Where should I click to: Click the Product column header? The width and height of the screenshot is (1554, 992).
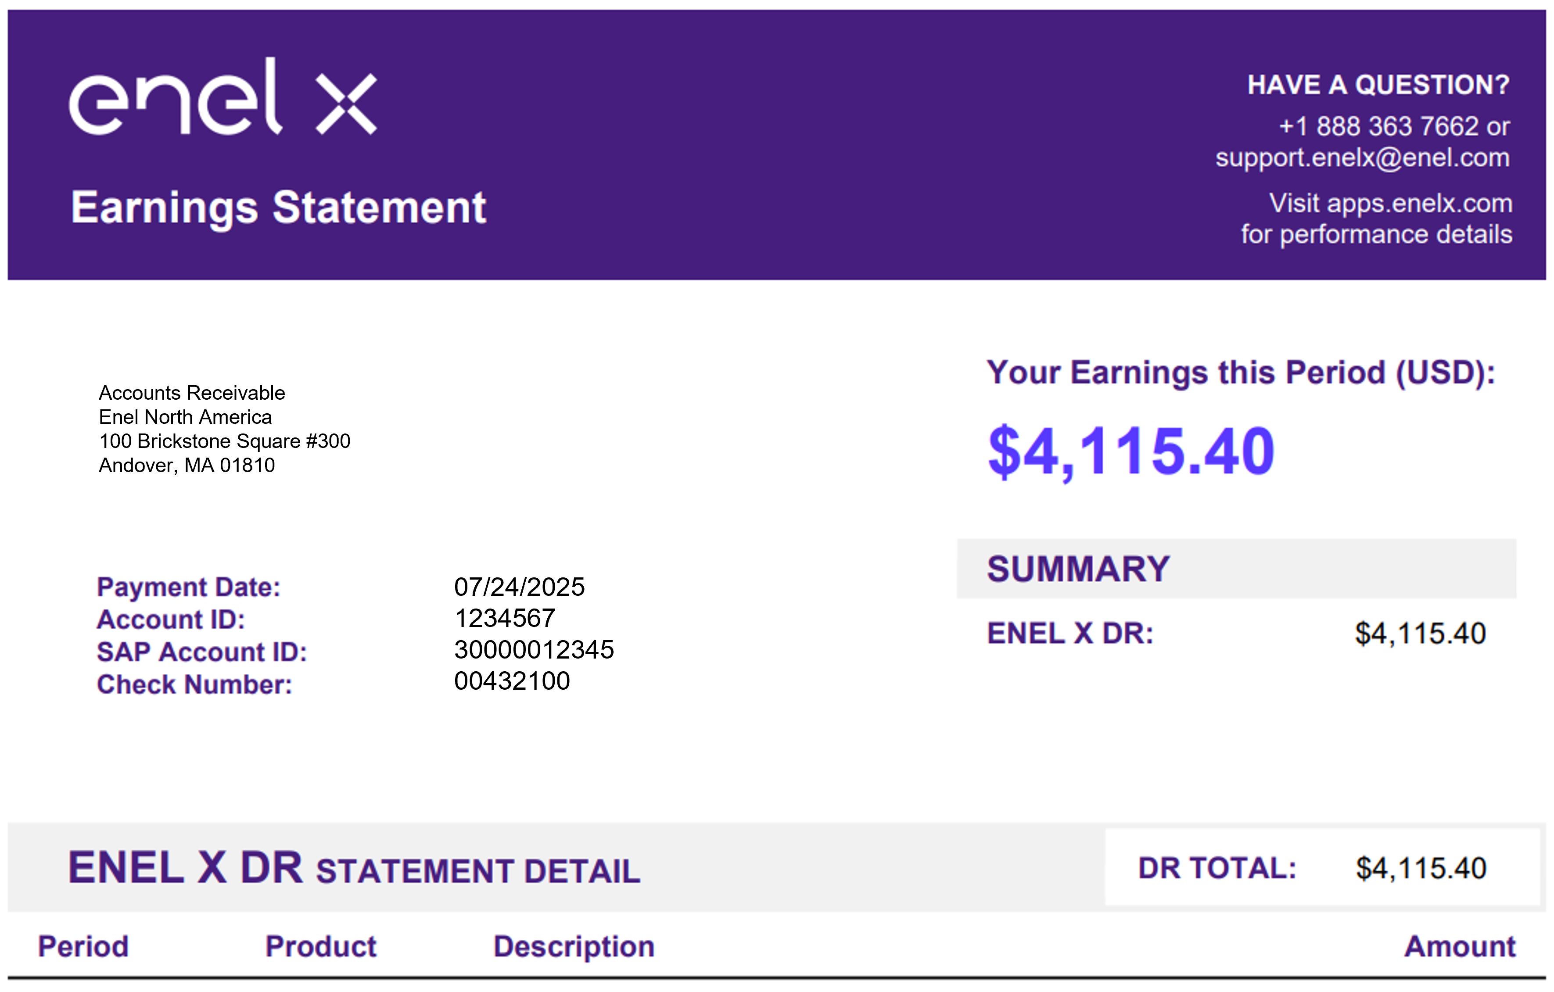tap(321, 947)
